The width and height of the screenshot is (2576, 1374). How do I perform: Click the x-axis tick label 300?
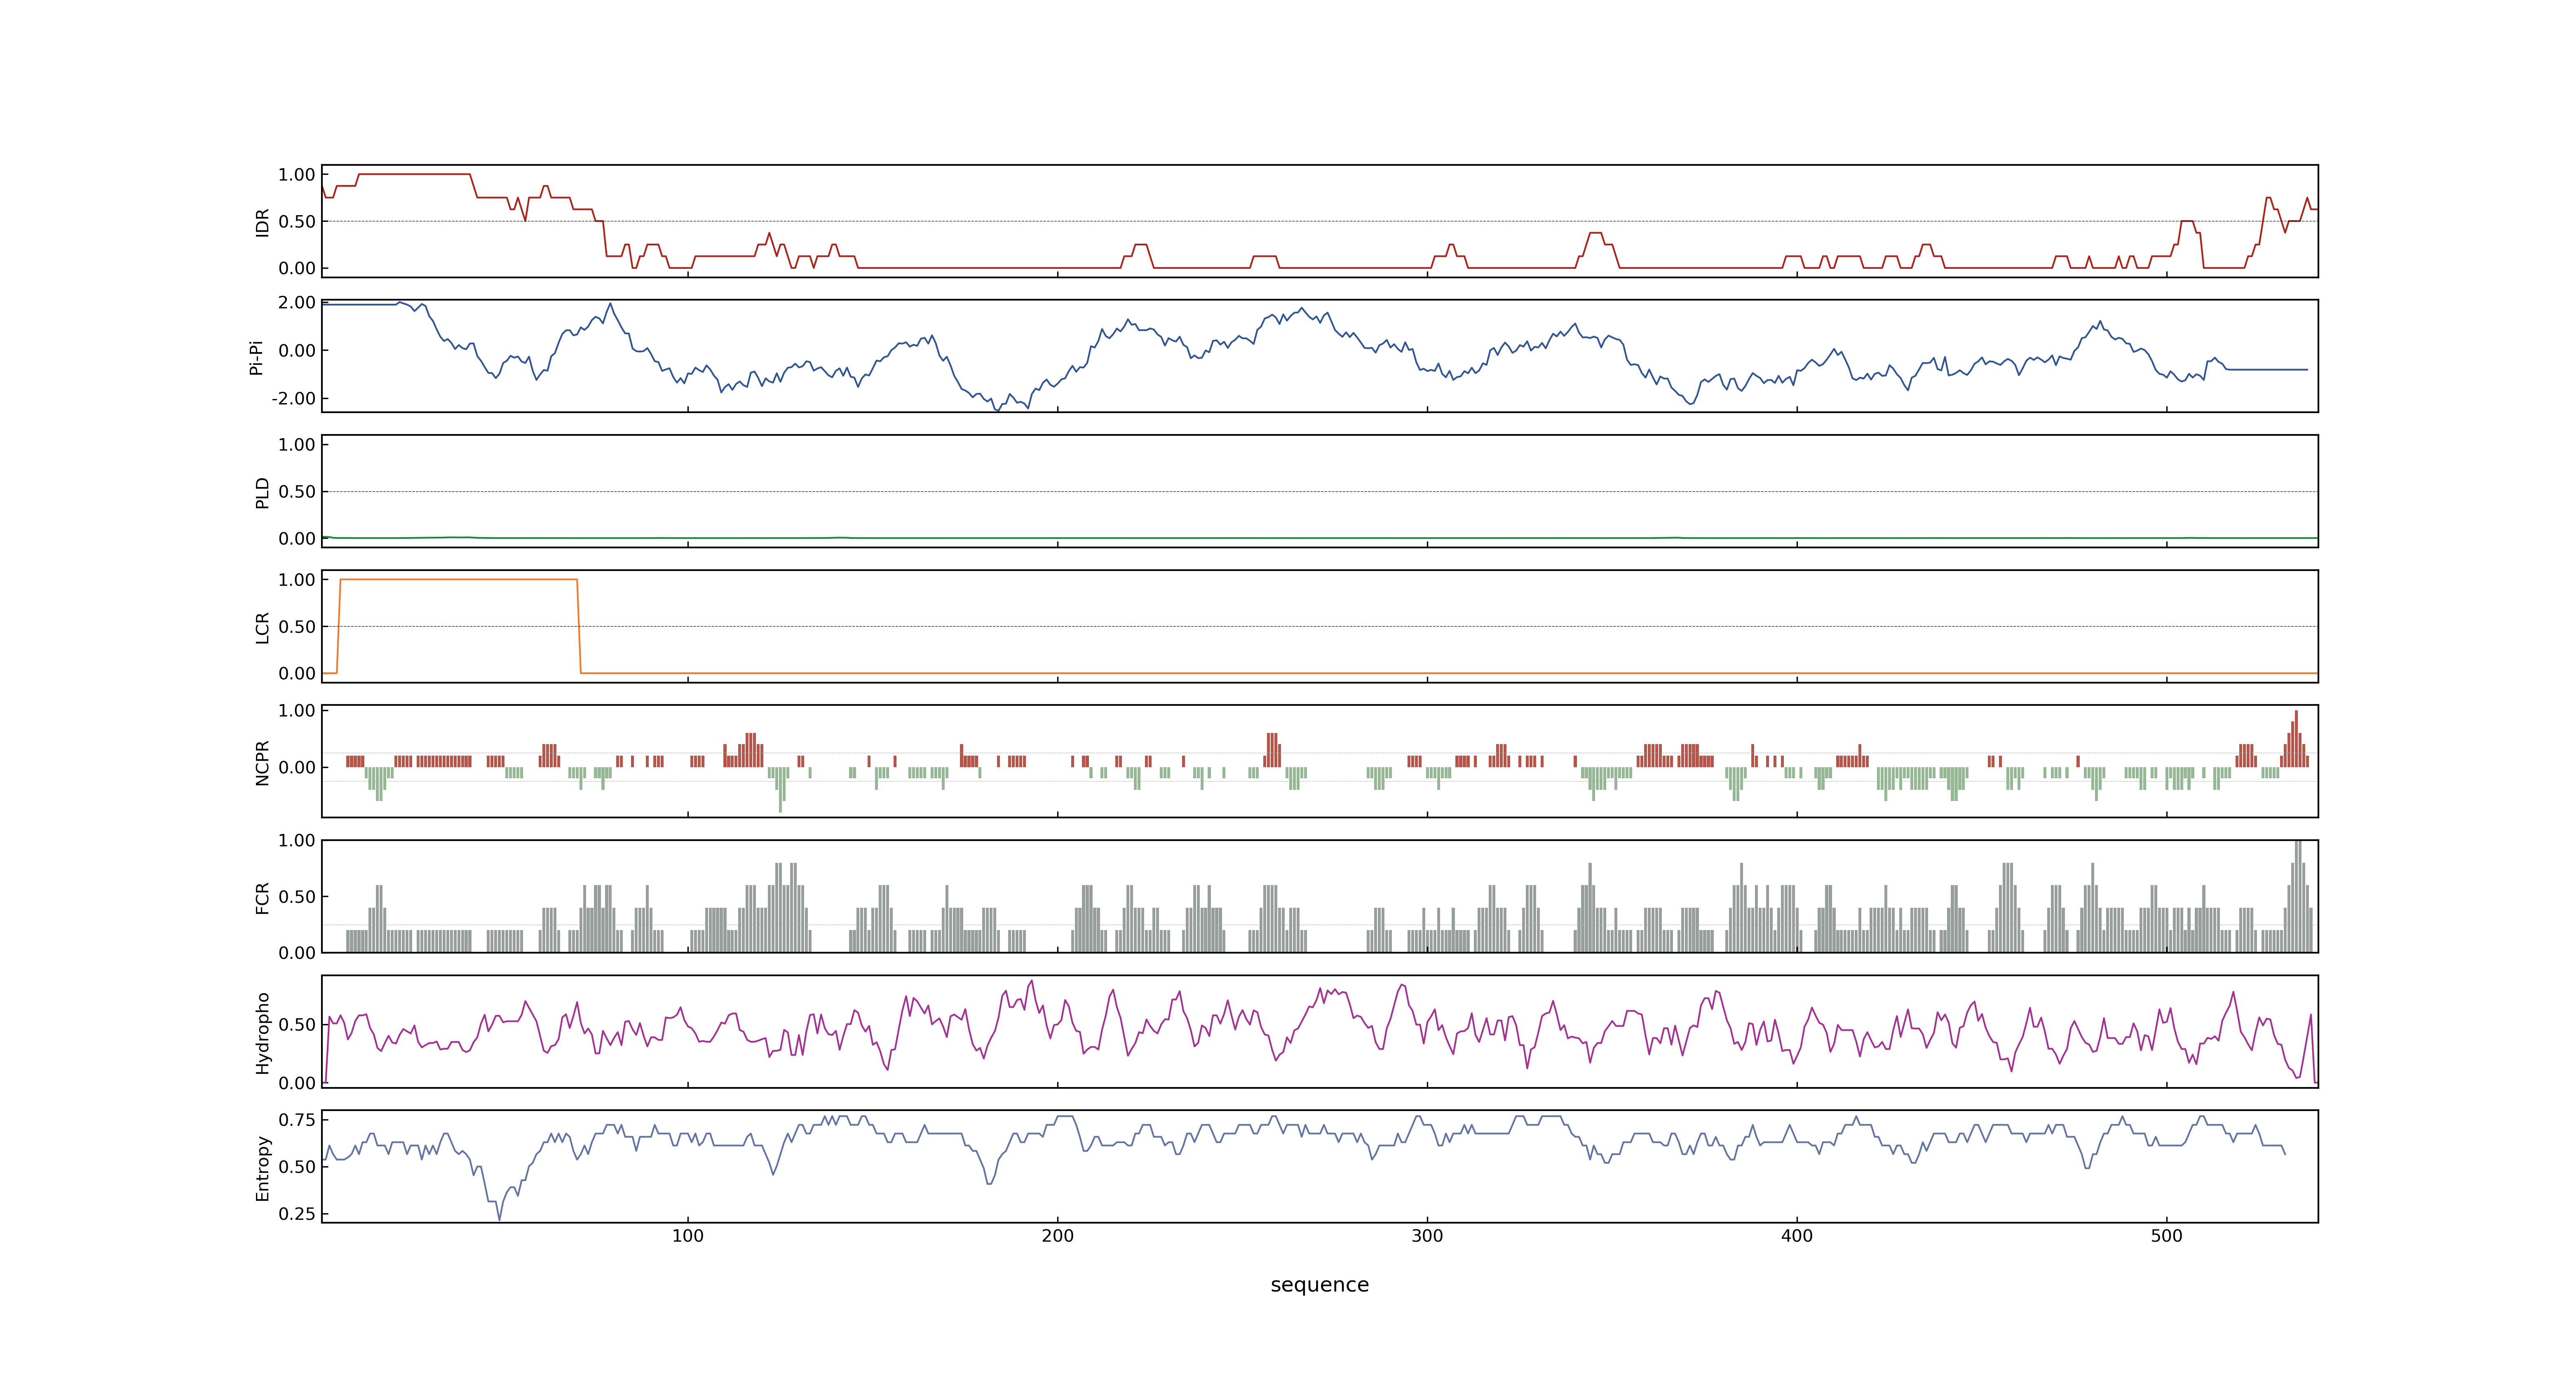1427,1236
